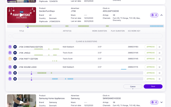Approve JYSK CHRISTMAS EDITION
The height and width of the screenshot is (107, 171).
coord(150,47)
